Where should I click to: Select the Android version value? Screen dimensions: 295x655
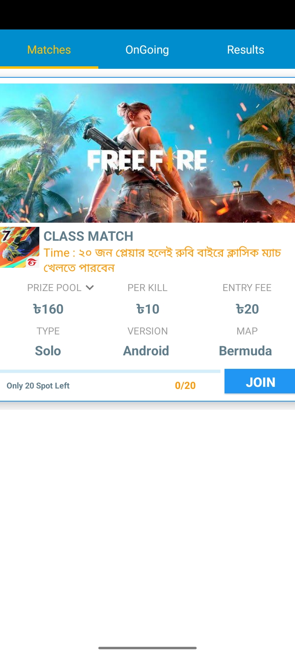click(x=146, y=351)
